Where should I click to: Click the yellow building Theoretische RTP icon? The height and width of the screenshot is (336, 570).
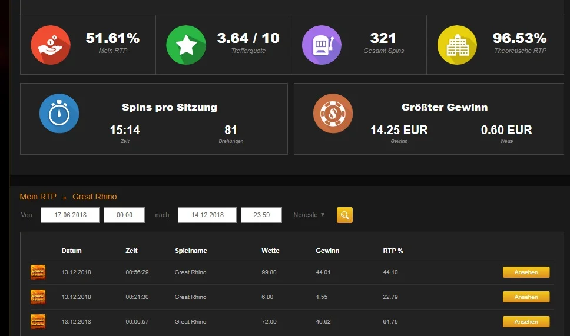coord(458,45)
